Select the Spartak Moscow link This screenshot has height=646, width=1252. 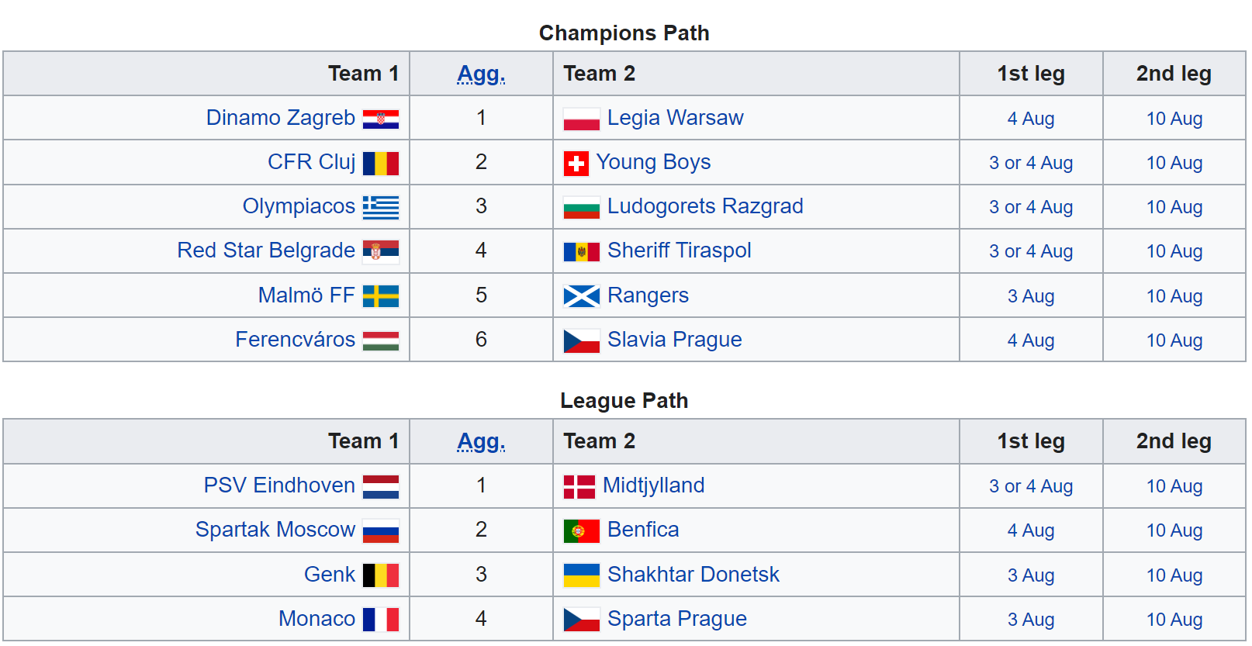(275, 530)
